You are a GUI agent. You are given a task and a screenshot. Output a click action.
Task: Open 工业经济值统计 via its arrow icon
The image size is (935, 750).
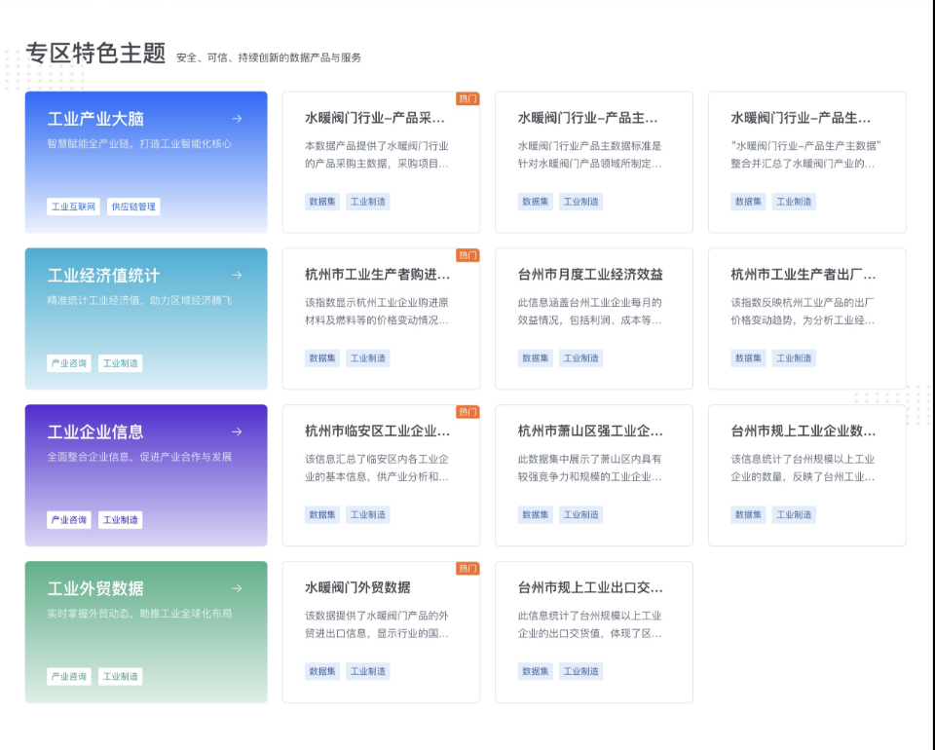tap(237, 275)
